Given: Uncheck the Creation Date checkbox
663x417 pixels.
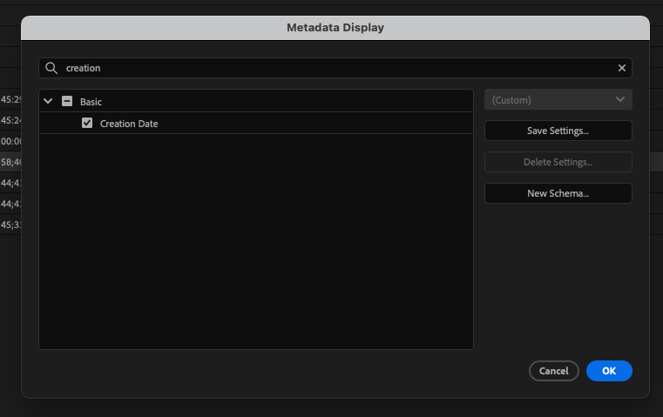Looking at the screenshot, I should coord(87,124).
